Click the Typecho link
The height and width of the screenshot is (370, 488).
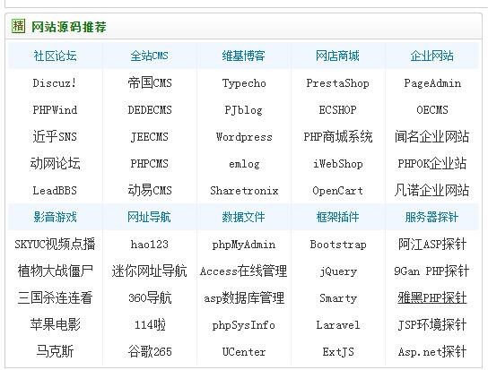pyautogui.click(x=244, y=83)
